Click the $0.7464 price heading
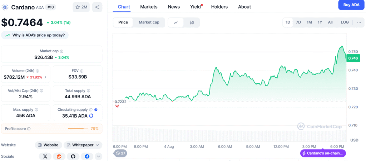The height and width of the screenshot is (161, 366). [22, 22]
